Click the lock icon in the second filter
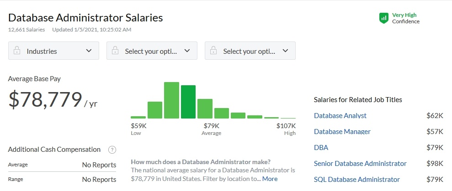This screenshot has width=452, height=191. click(x=115, y=51)
